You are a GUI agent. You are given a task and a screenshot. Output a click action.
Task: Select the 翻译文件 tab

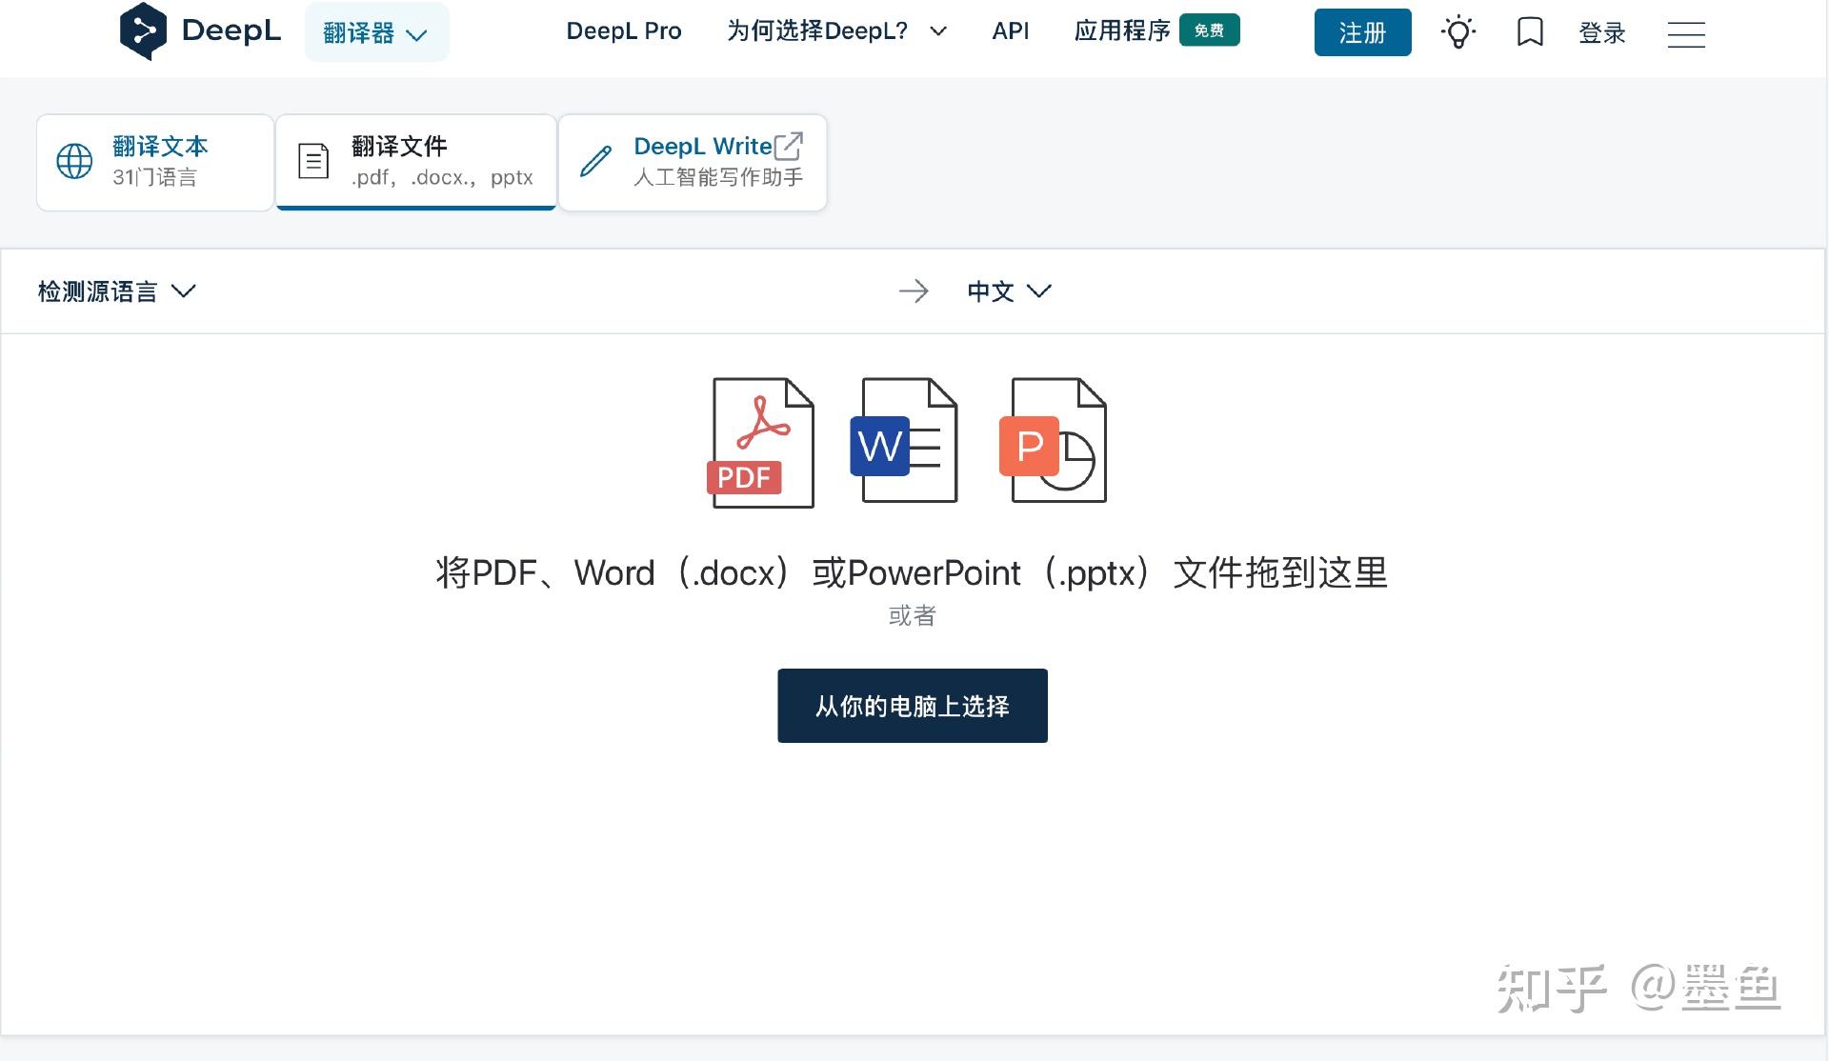click(416, 162)
